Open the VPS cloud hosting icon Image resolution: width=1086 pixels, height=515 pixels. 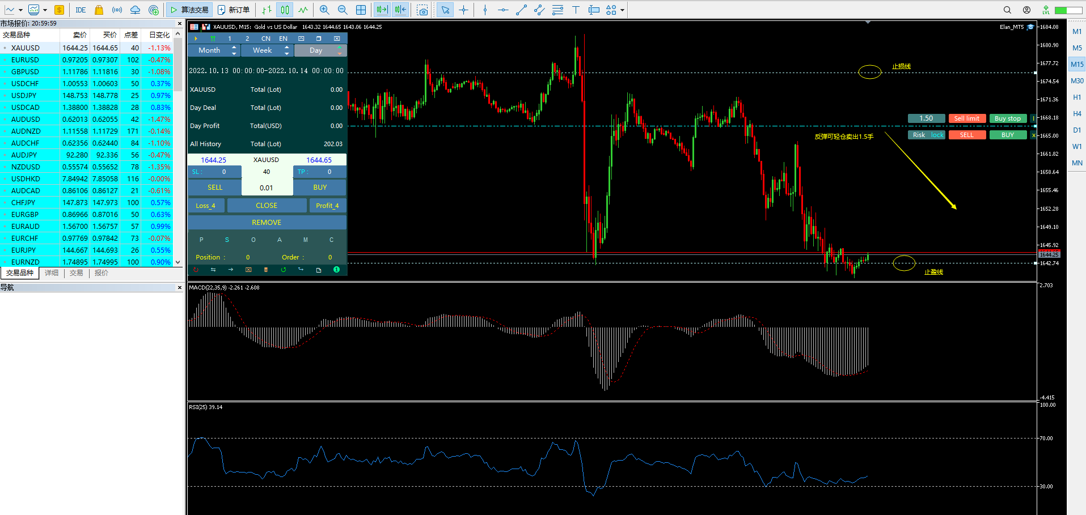135,10
